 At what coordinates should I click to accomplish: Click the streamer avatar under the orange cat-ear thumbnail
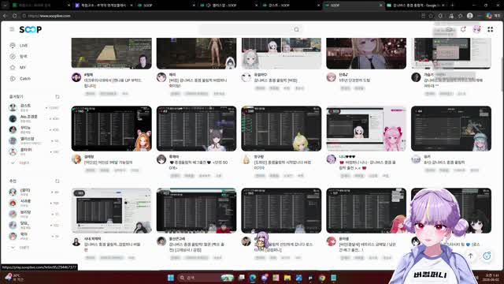[x=76, y=159]
